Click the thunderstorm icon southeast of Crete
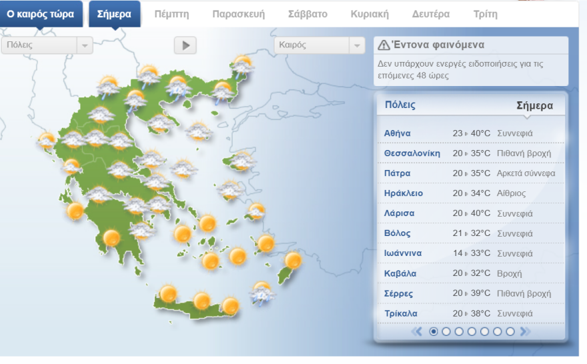 261,292
